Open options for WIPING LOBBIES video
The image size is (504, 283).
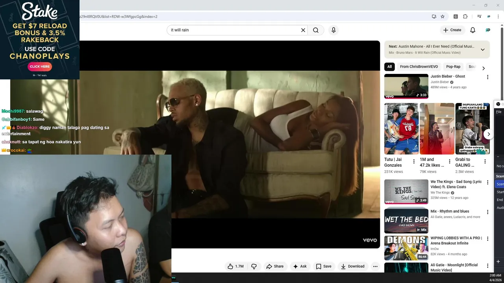tap(487, 239)
